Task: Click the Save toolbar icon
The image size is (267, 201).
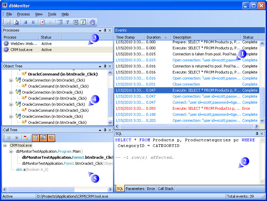Action: coord(8,22)
